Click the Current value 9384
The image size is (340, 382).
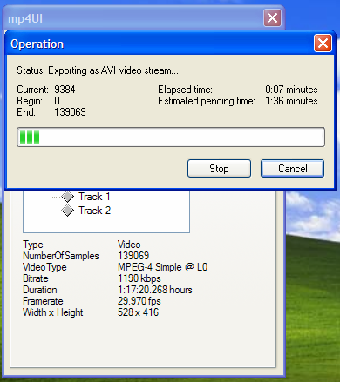pyautogui.click(x=65, y=90)
